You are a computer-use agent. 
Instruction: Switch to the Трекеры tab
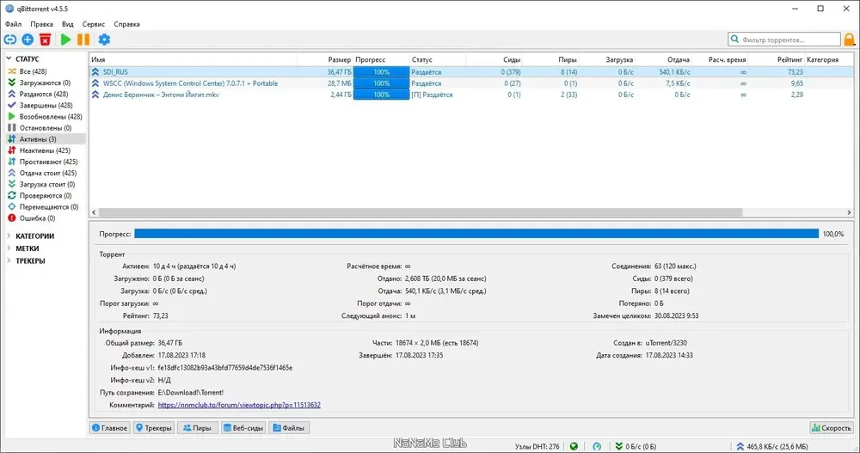(154, 428)
